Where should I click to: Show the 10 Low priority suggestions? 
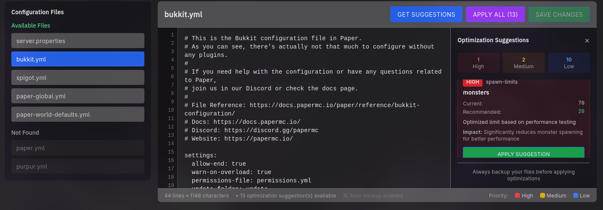click(569, 63)
